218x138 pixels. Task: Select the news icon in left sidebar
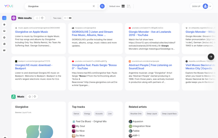tap(4, 44)
